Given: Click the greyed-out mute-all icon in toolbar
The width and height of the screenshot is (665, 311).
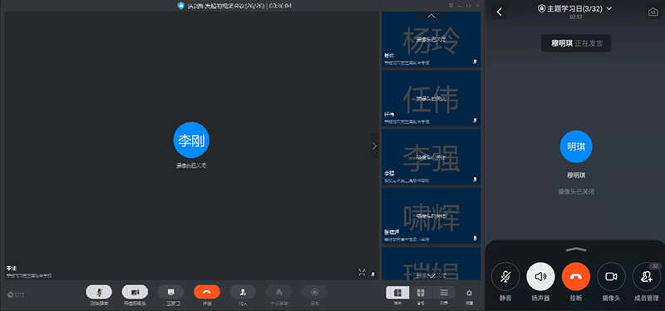Looking at the screenshot, I should click(278, 292).
